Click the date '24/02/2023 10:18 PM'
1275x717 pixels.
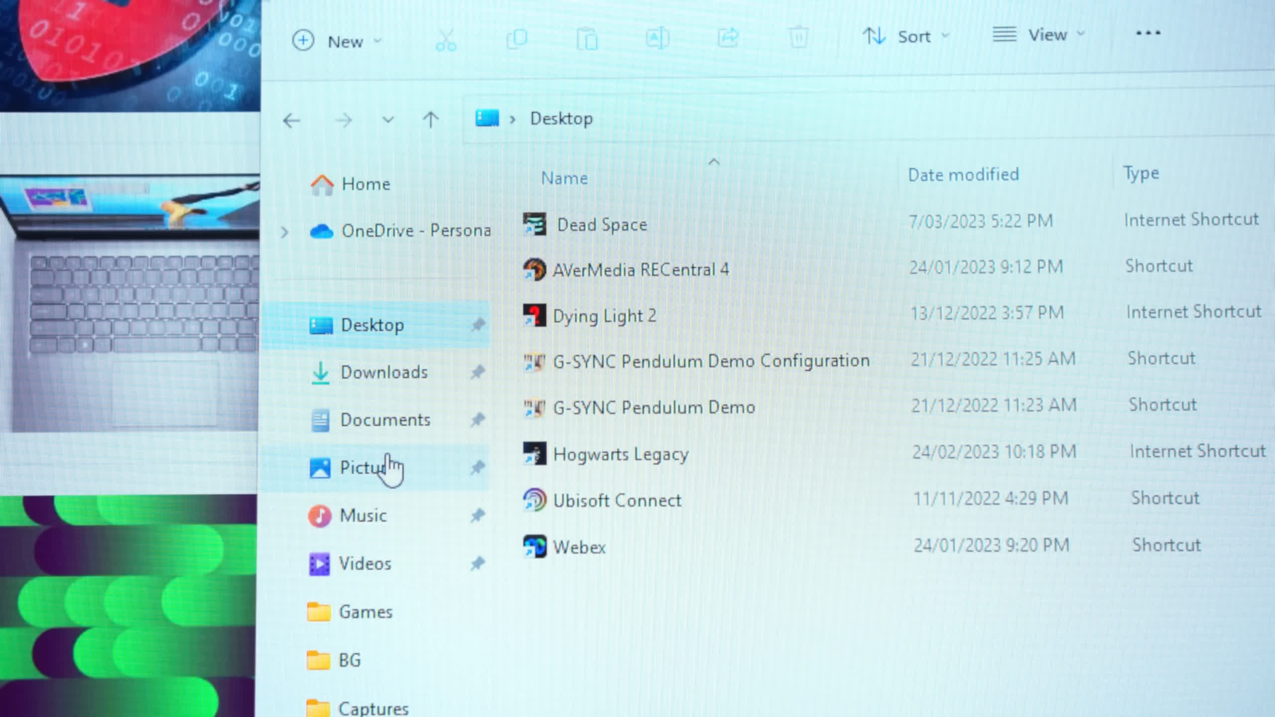(994, 452)
